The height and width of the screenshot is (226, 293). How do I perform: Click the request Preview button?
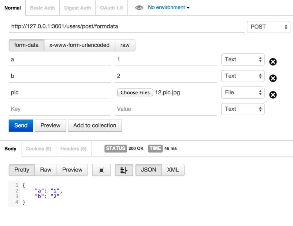pyautogui.click(x=51, y=125)
